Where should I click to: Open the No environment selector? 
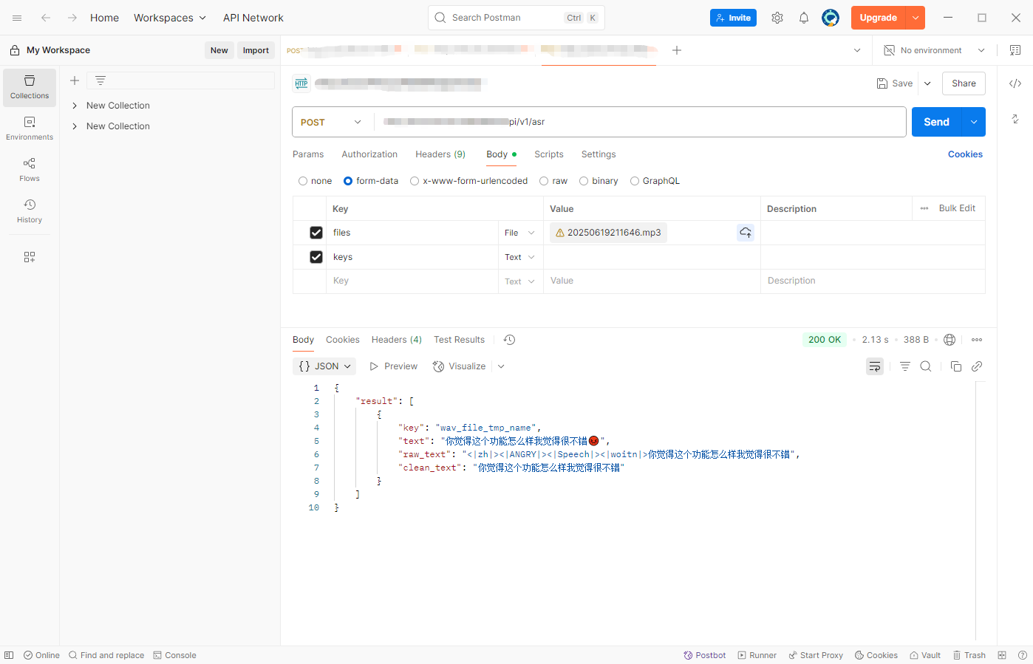[934, 50]
